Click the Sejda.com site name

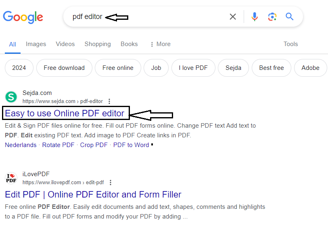(x=37, y=93)
